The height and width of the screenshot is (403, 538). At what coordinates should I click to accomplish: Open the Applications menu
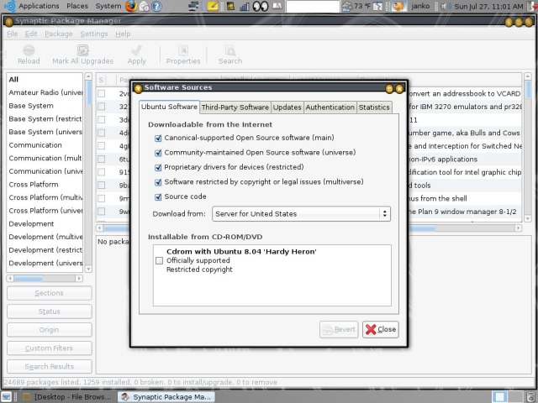39,6
